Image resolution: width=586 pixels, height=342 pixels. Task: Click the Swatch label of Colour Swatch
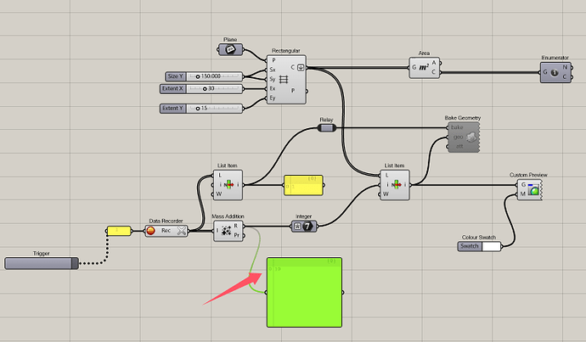click(x=470, y=246)
